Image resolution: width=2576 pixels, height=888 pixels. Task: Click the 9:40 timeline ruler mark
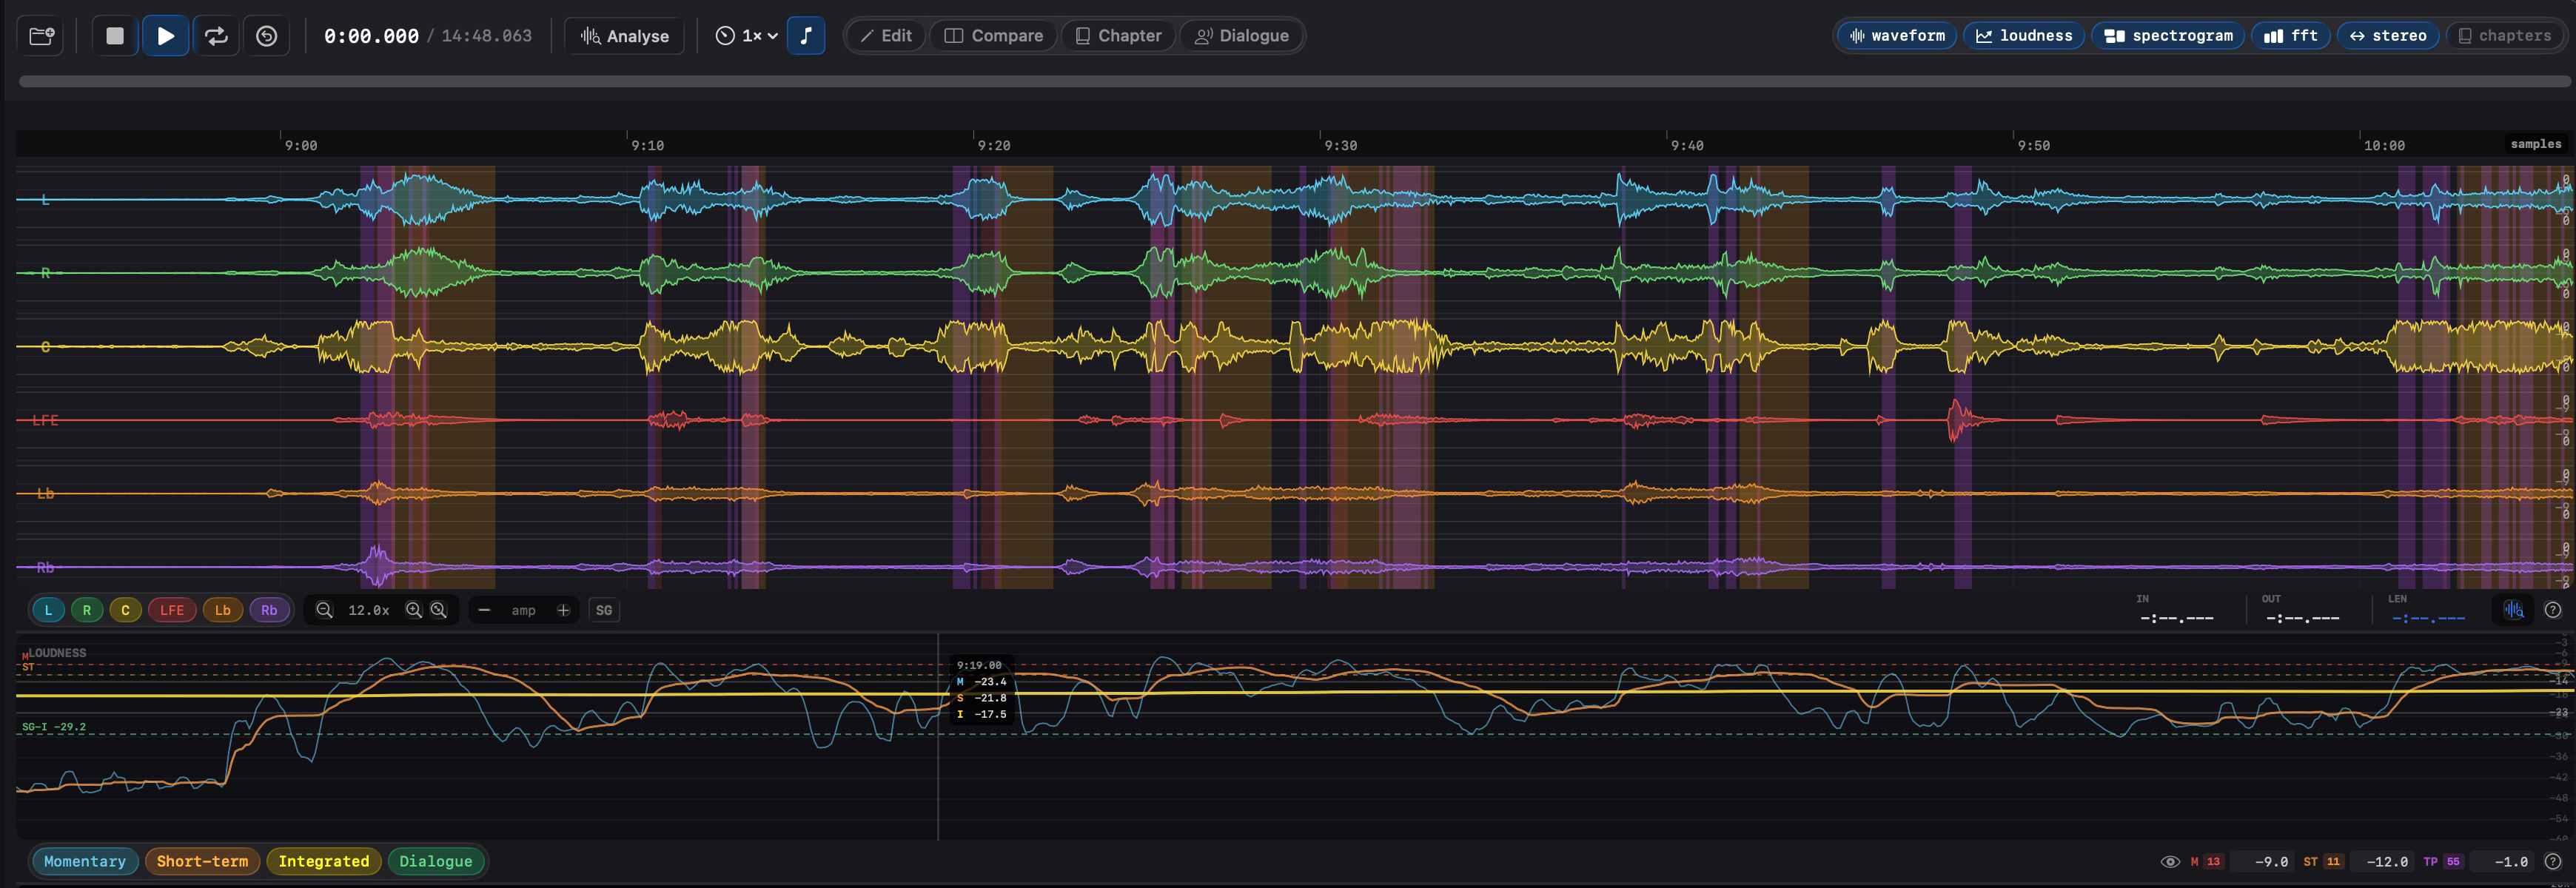tap(1687, 146)
